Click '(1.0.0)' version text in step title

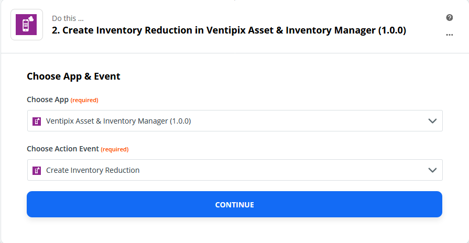click(x=392, y=30)
